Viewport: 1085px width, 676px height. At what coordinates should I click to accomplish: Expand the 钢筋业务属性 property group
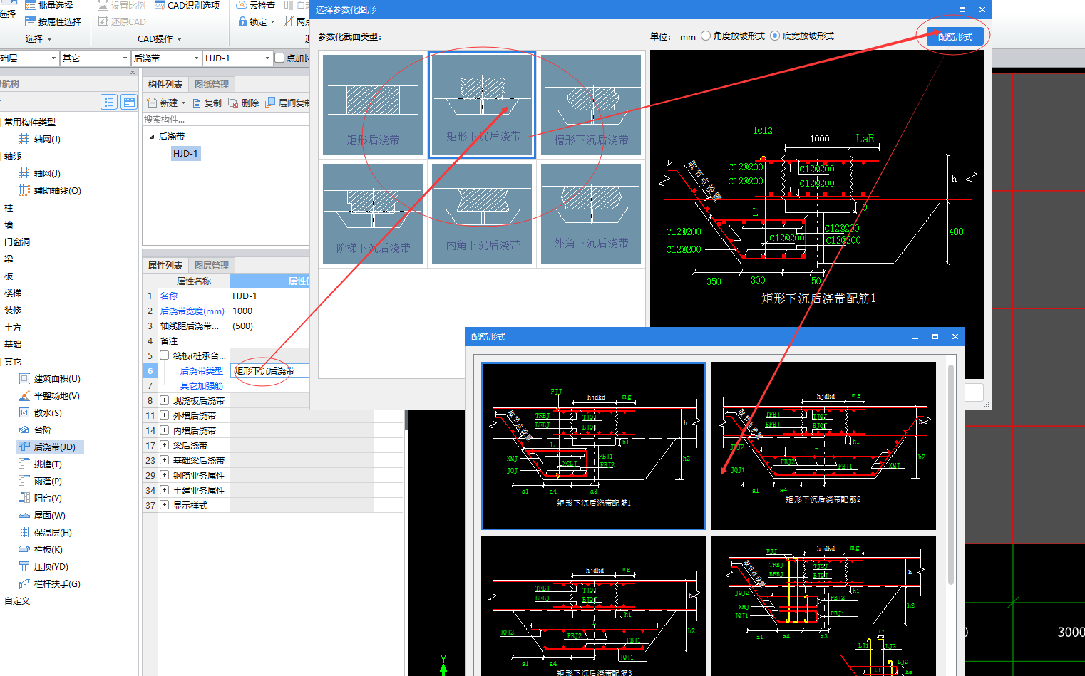(x=165, y=475)
